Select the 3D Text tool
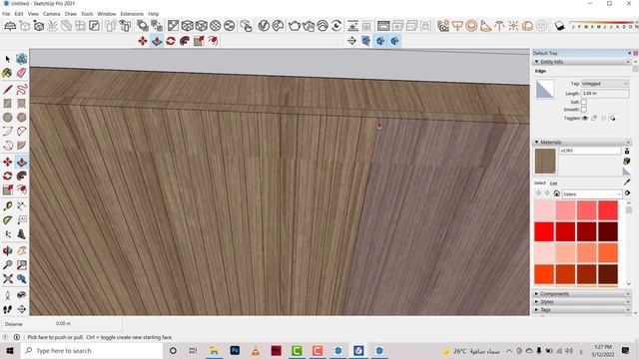639x359 pixels. coord(21,234)
